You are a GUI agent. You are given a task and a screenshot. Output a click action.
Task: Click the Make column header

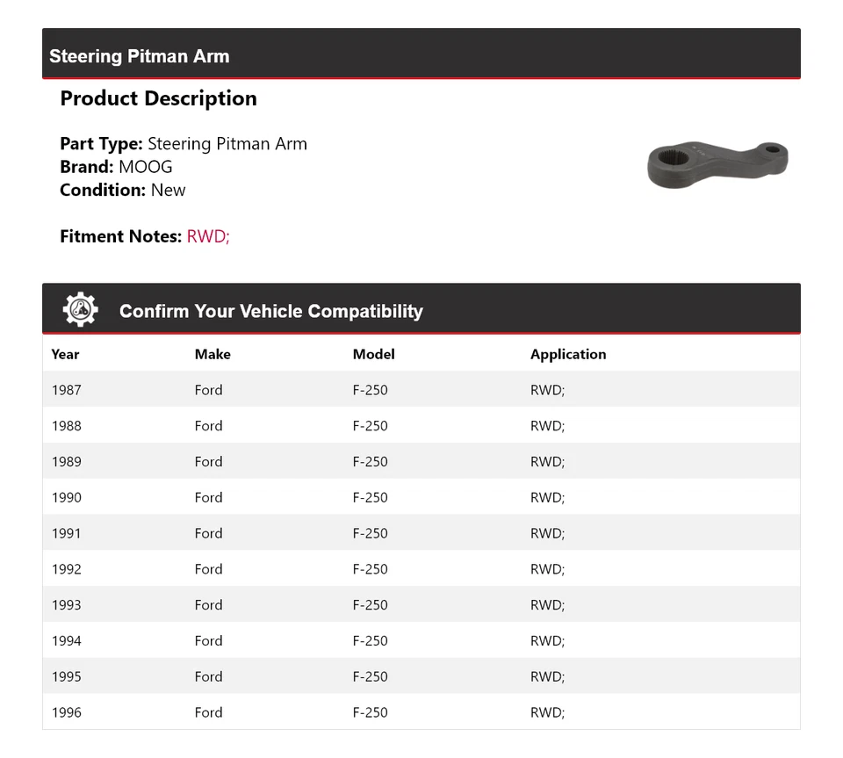pos(213,354)
